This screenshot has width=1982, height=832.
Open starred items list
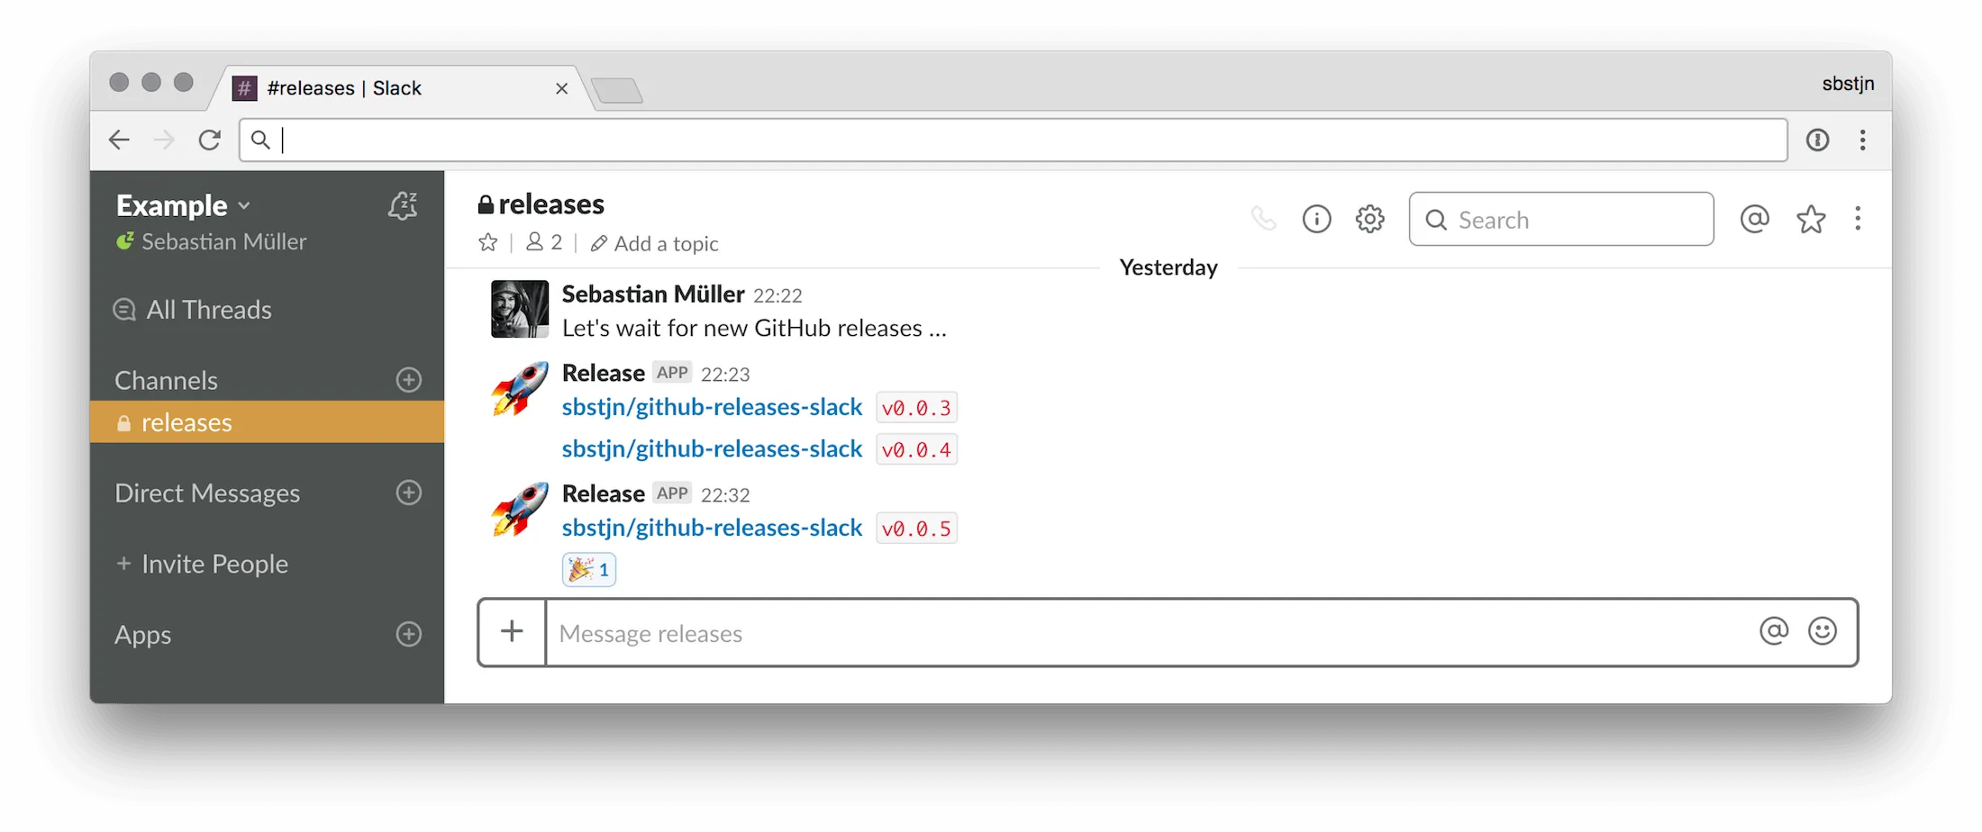(1811, 219)
